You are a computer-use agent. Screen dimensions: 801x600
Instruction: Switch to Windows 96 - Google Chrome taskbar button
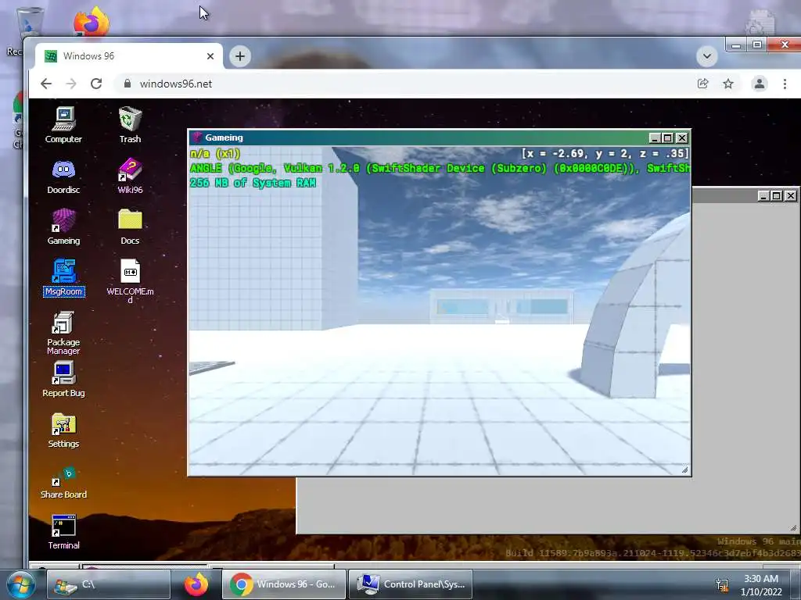(x=283, y=584)
